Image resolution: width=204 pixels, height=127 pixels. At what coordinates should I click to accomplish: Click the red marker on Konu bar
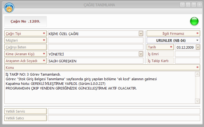[x=197, y=67]
